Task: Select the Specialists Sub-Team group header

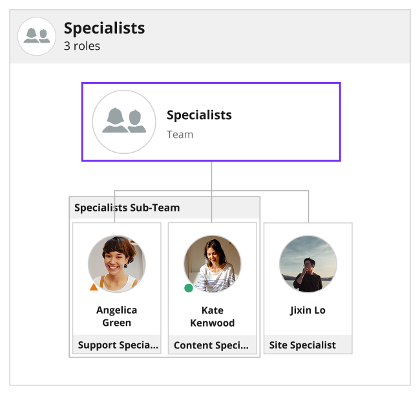Action: coord(165,208)
